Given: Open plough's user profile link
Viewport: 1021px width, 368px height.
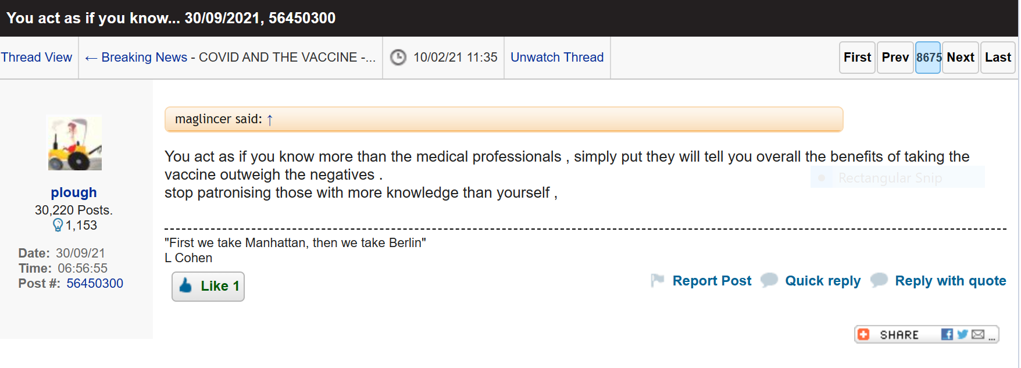Looking at the screenshot, I should pos(74,192).
